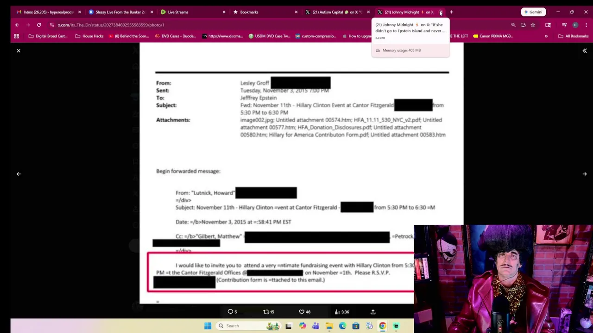Close the Live Streams tab

pos(224,12)
